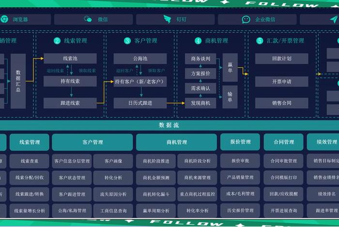Open the 转化分析 cell

[x=113, y=178]
